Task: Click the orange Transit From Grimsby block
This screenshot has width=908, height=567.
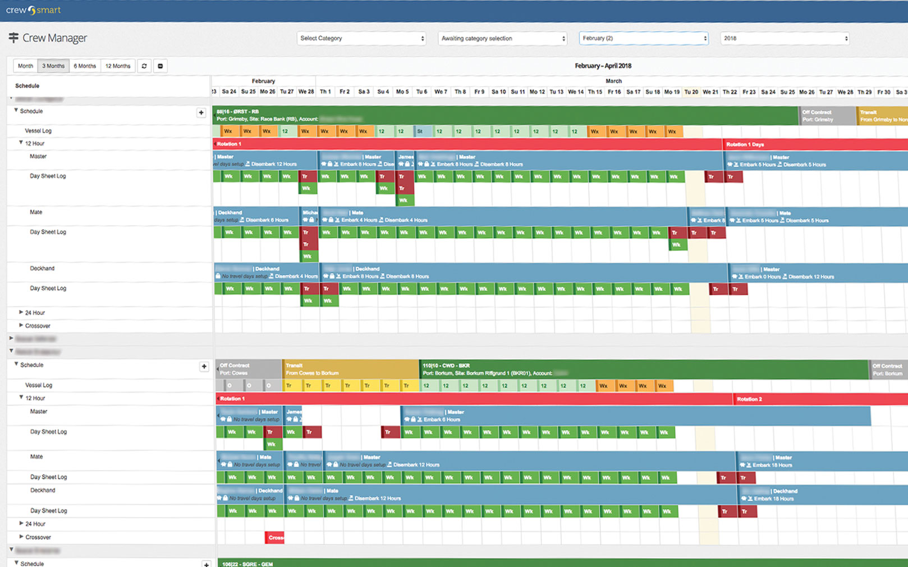Action: pyautogui.click(x=882, y=116)
